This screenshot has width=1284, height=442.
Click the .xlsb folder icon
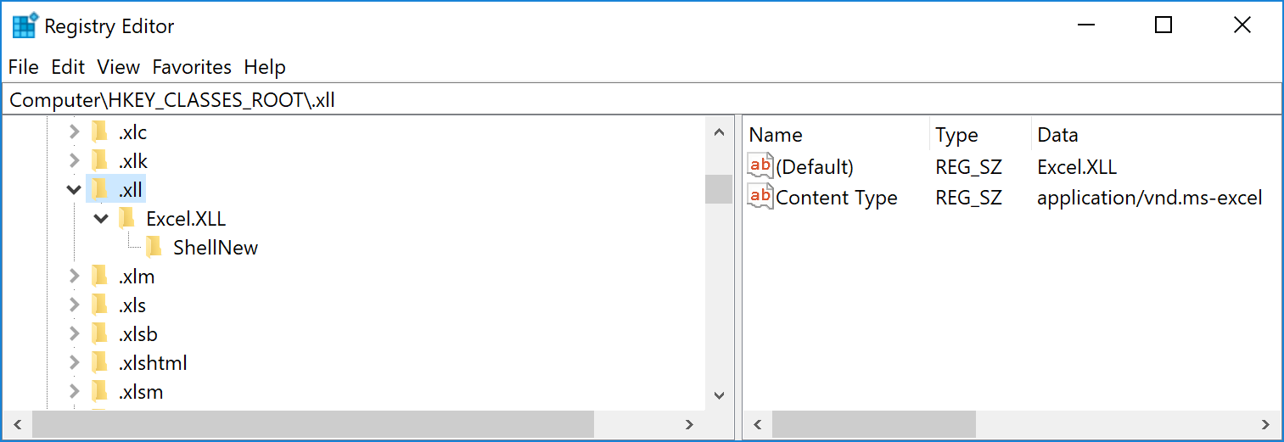[x=99, y=334]
